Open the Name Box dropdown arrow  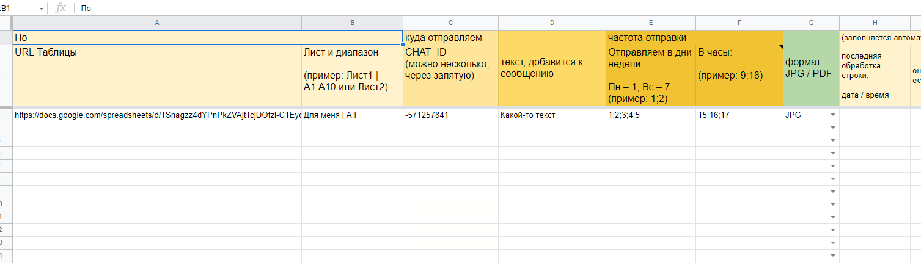coord(41,9)
